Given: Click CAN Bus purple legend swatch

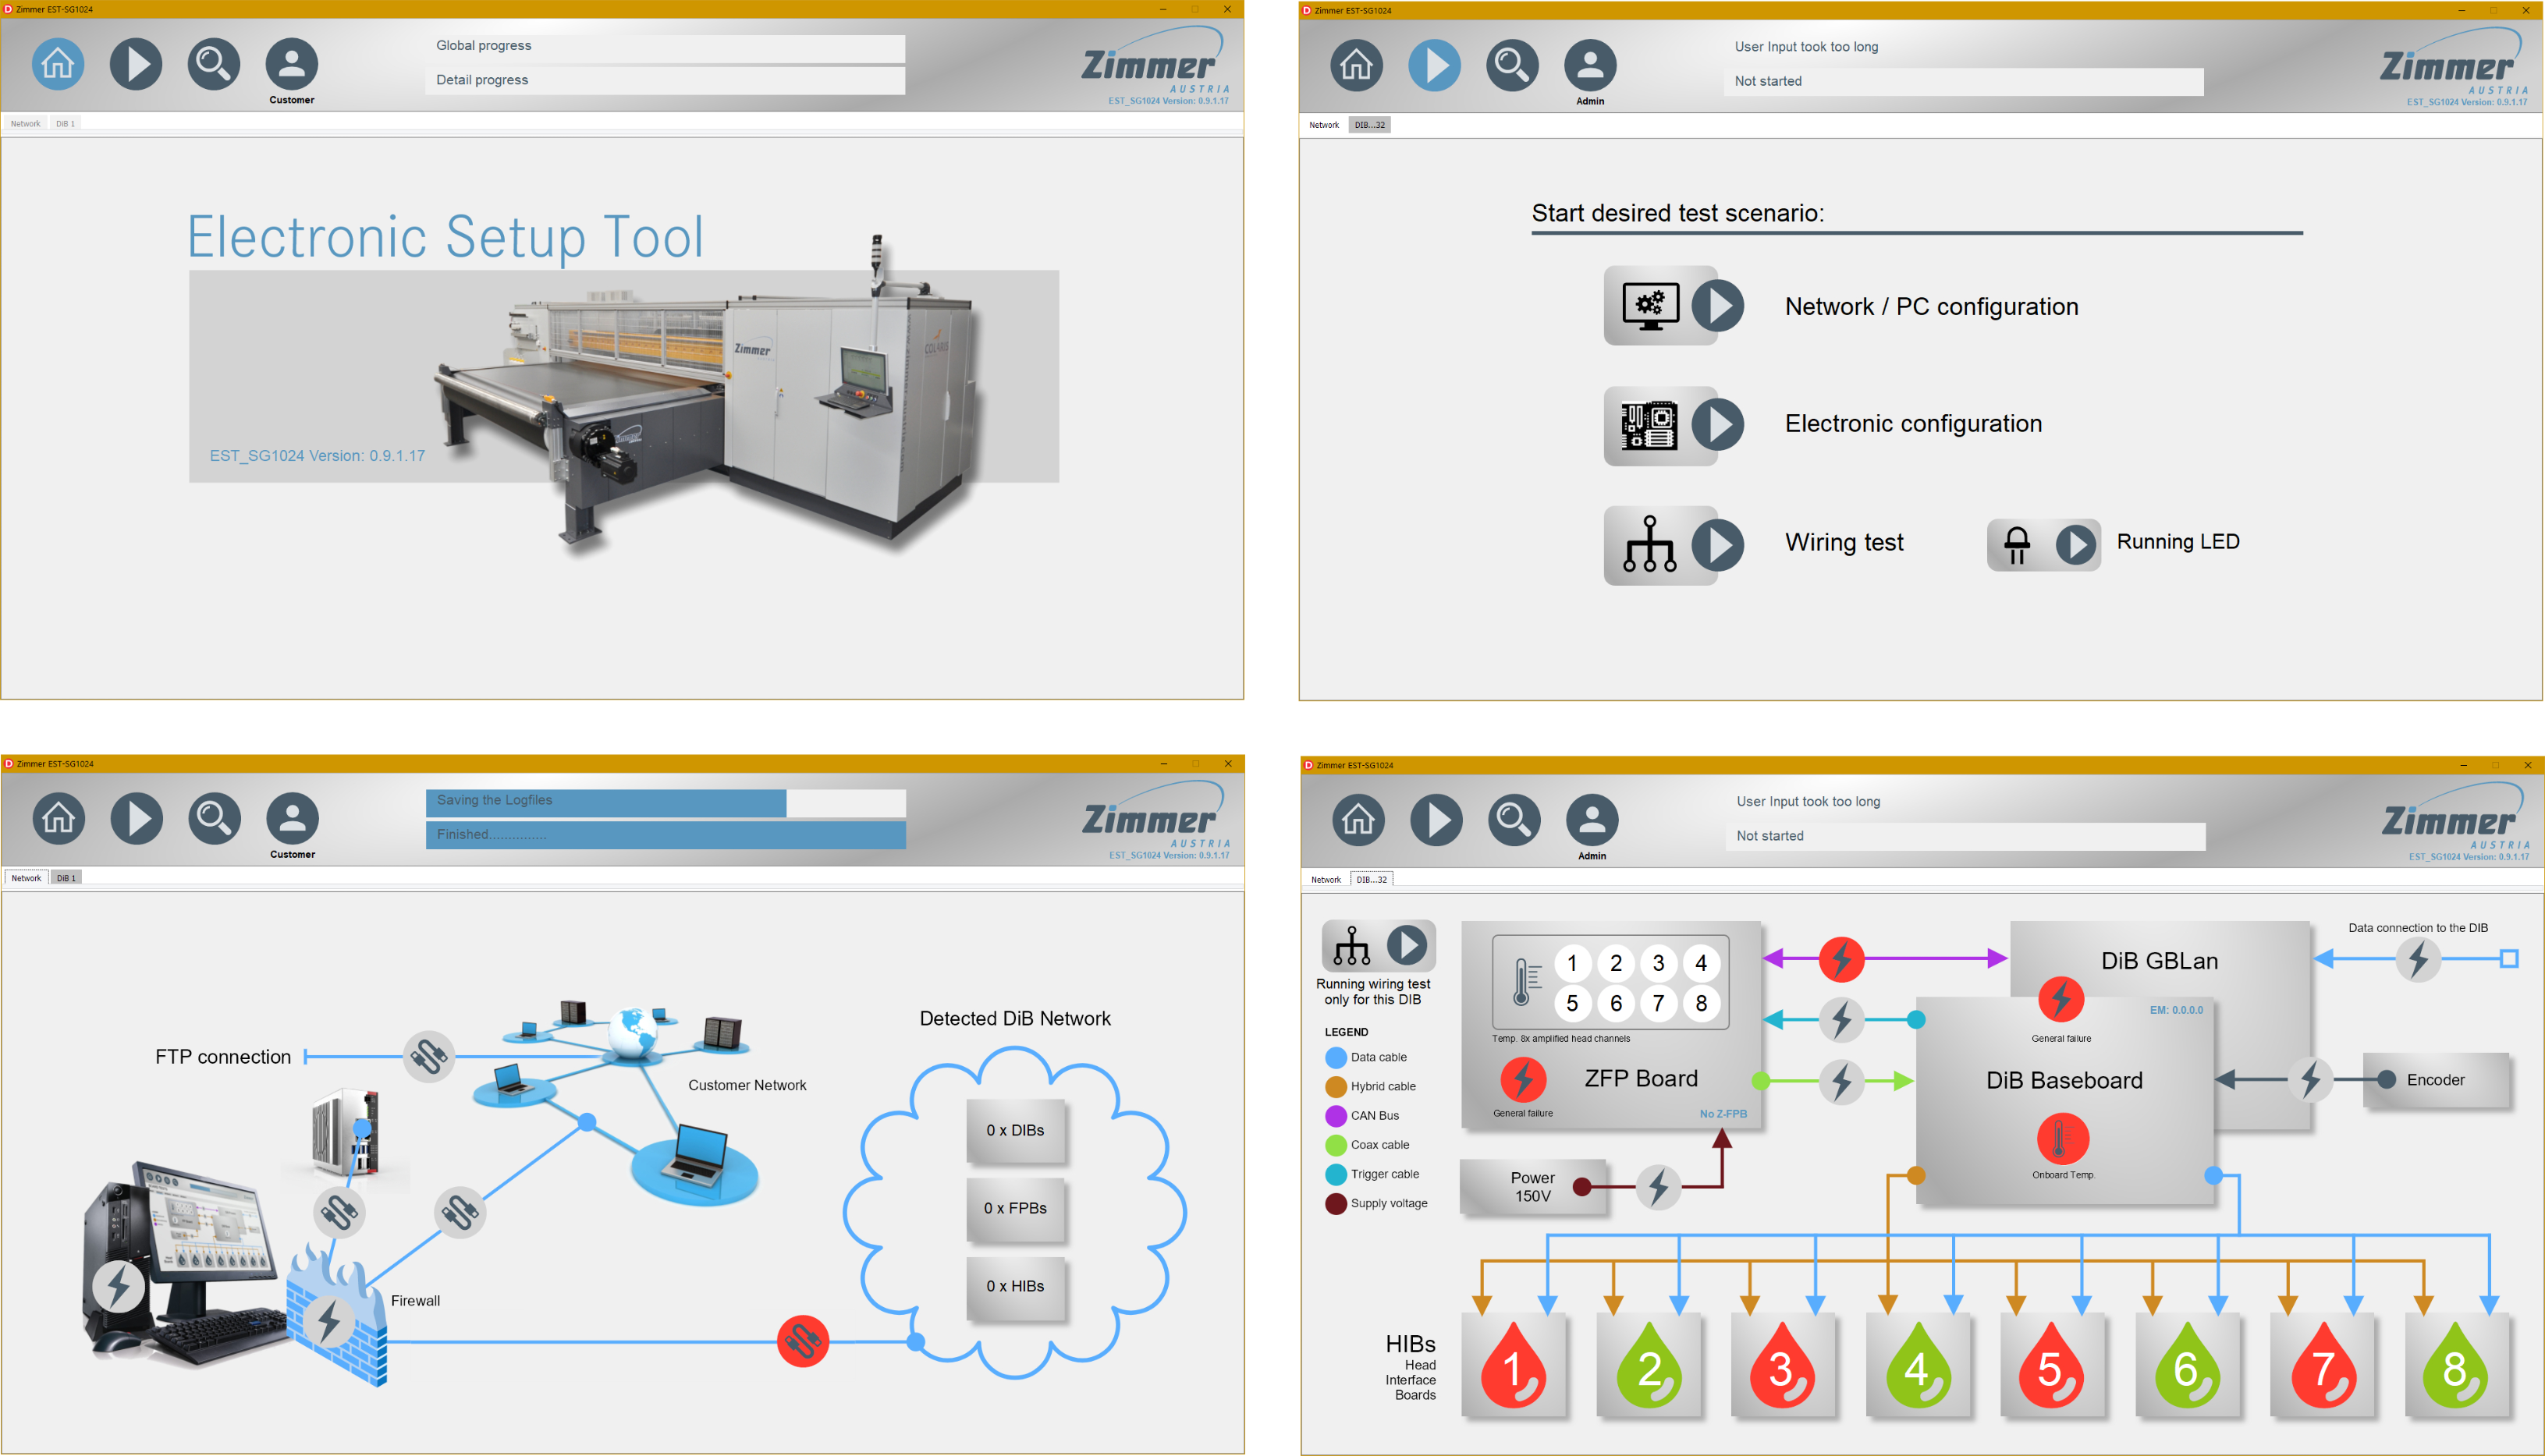Looking at the screenshot, I should pos(1336,1116).
